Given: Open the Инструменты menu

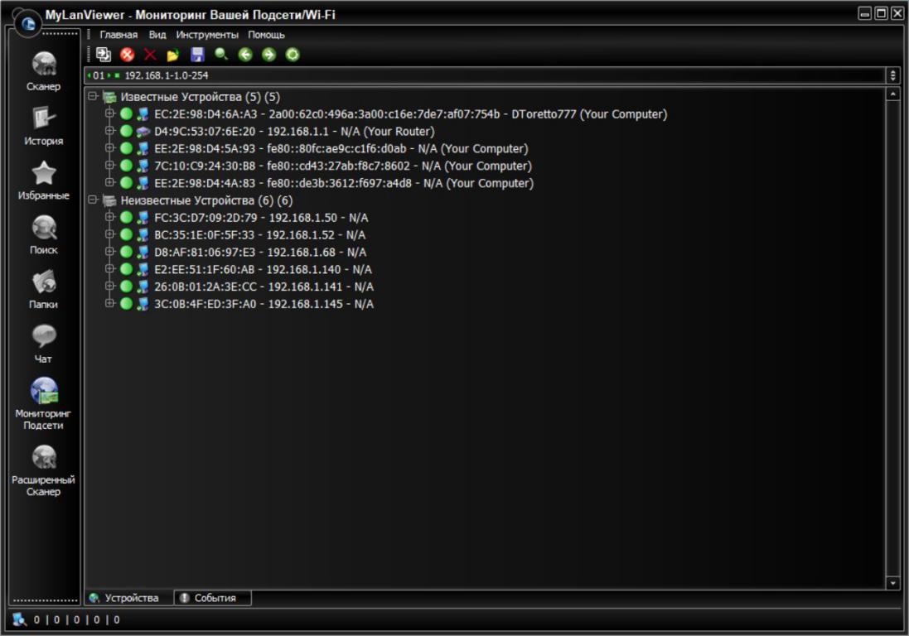Looking at the screenshot, I should point(207,35).
